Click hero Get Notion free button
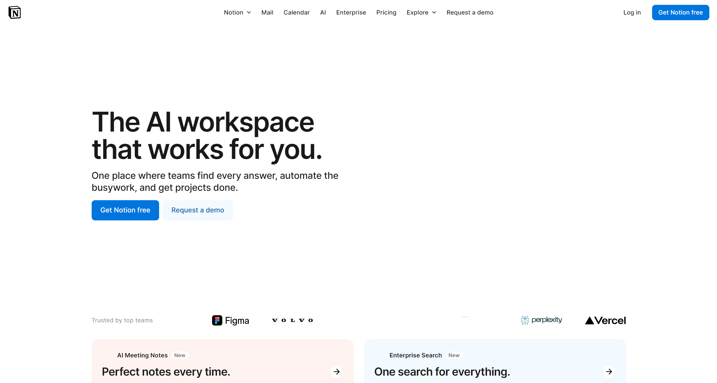Viewport: 717px width, 383px height. click(125, 210)
